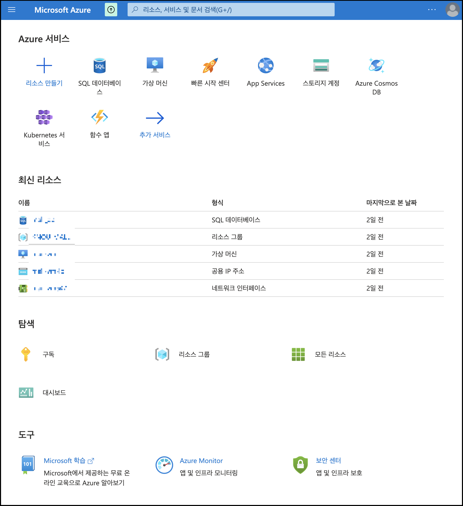Click the resource group cube icon in recent list
463x506 pixels.
[23, 237]
